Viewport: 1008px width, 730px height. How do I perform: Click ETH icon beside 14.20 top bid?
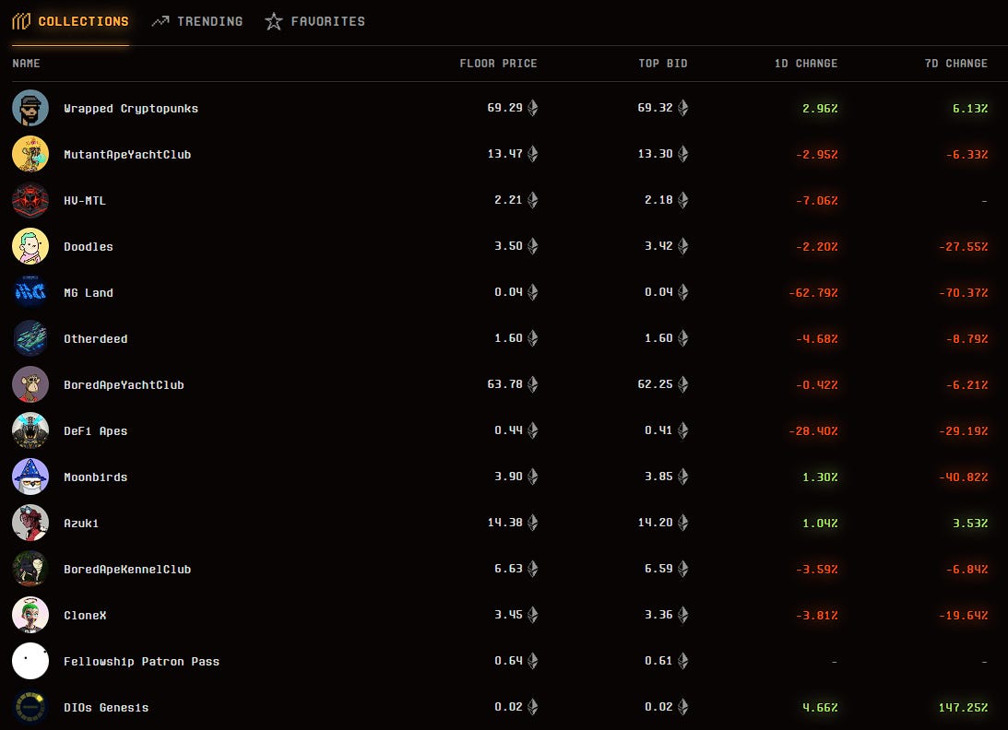(682, 524)
